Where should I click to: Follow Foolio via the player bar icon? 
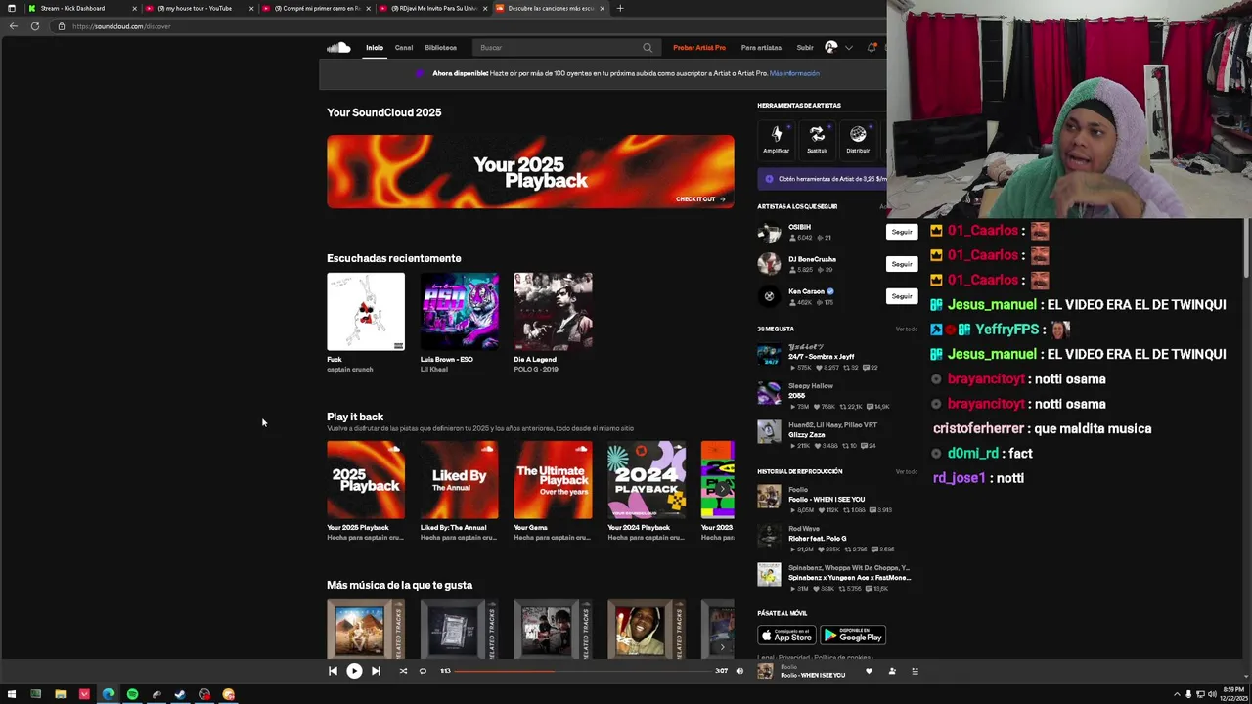click(892, 671)
